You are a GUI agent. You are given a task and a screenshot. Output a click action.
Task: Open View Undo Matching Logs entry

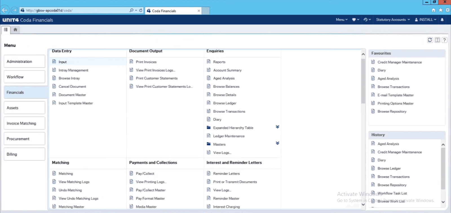coord(78,199)
